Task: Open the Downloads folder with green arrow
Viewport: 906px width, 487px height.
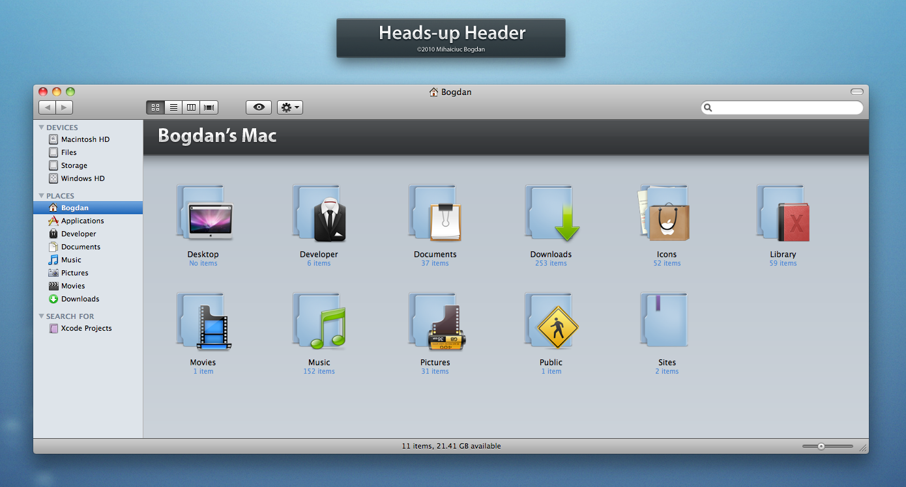Action: [551, 213]
